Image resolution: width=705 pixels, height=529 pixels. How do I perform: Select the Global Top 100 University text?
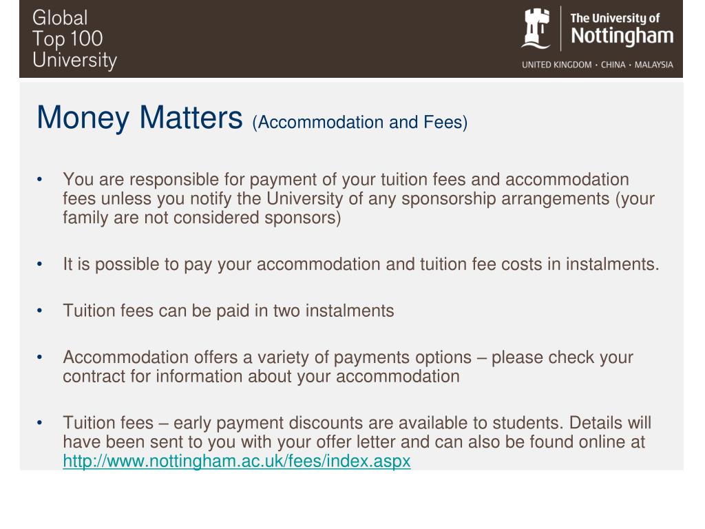[x=74, y=39]
